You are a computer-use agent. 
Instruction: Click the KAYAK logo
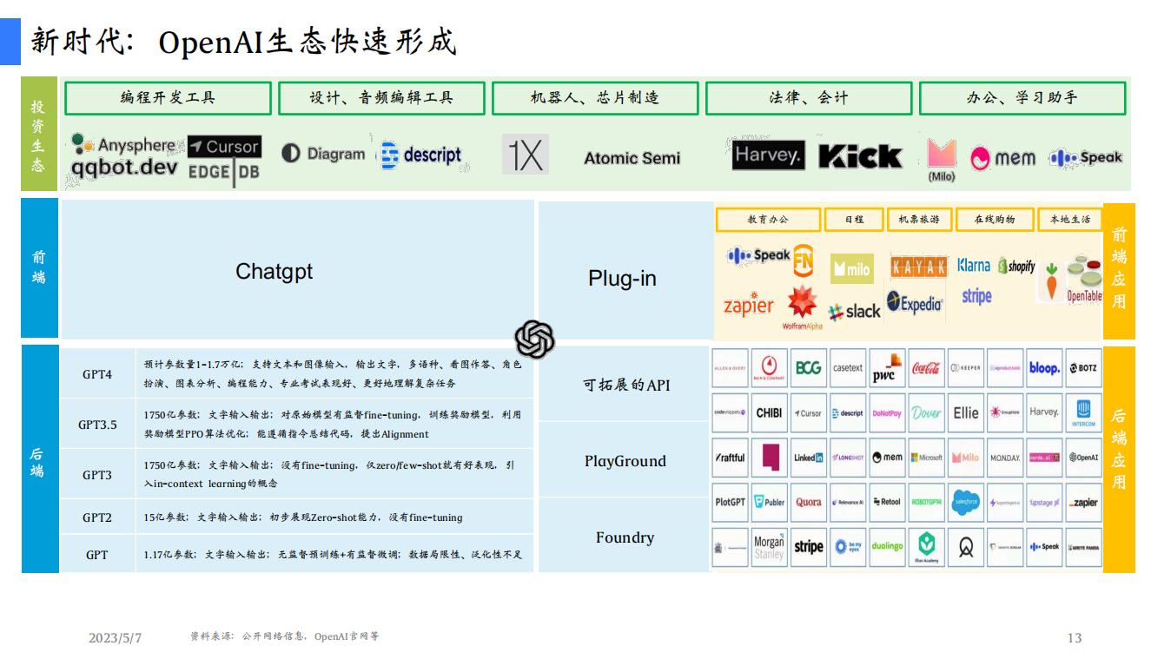(x=918, y=267)
